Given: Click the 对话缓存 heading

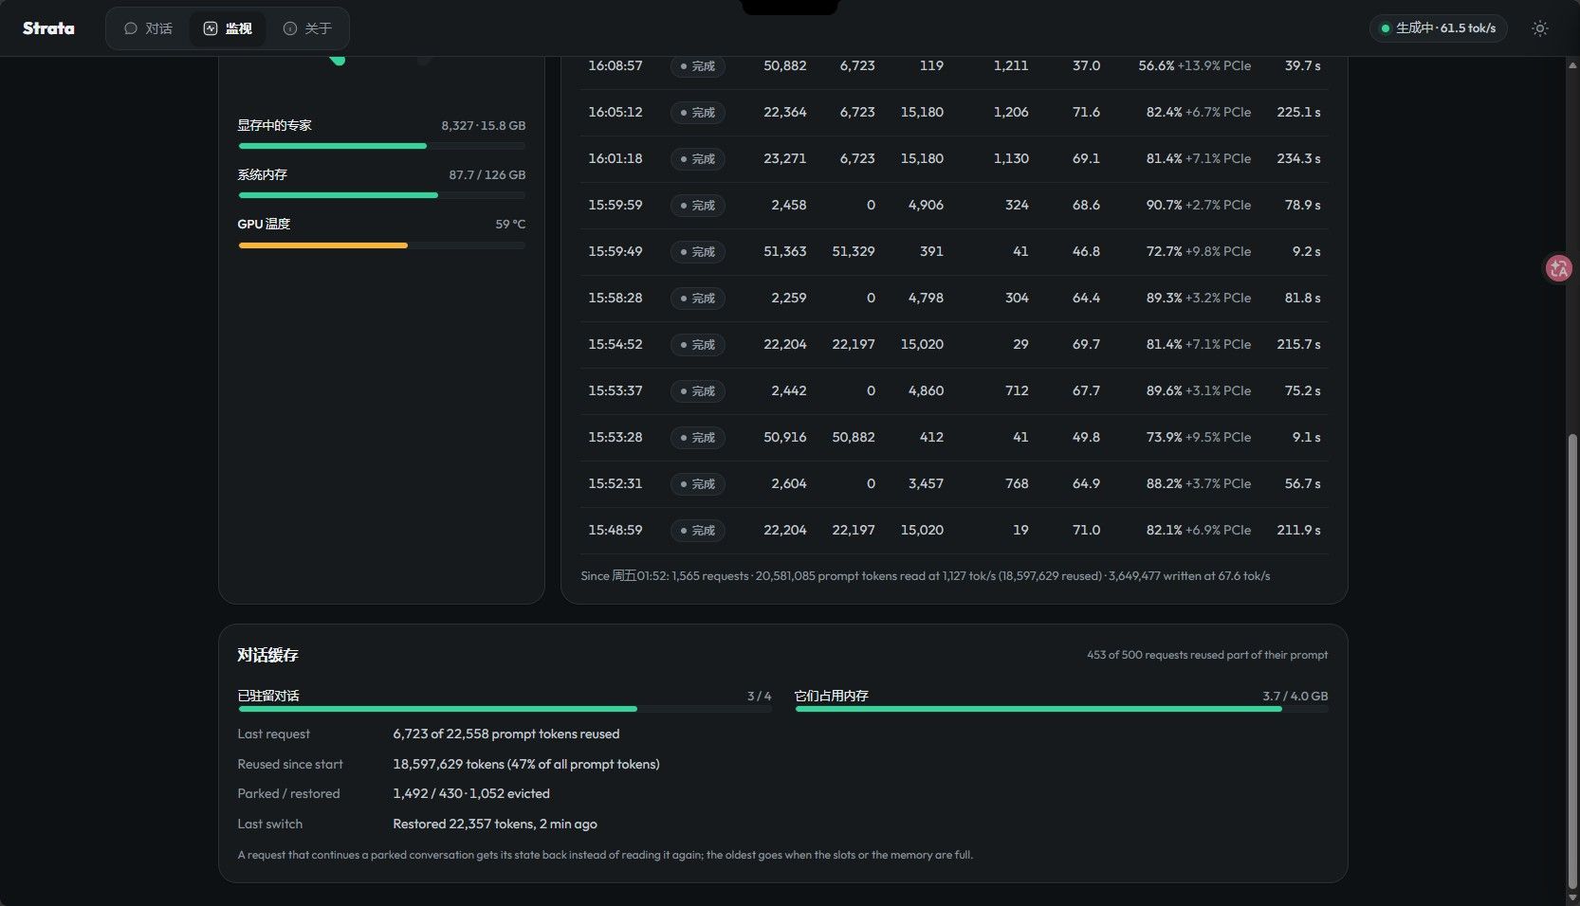Looking at the screenshot, I should (x=267, y=655).
